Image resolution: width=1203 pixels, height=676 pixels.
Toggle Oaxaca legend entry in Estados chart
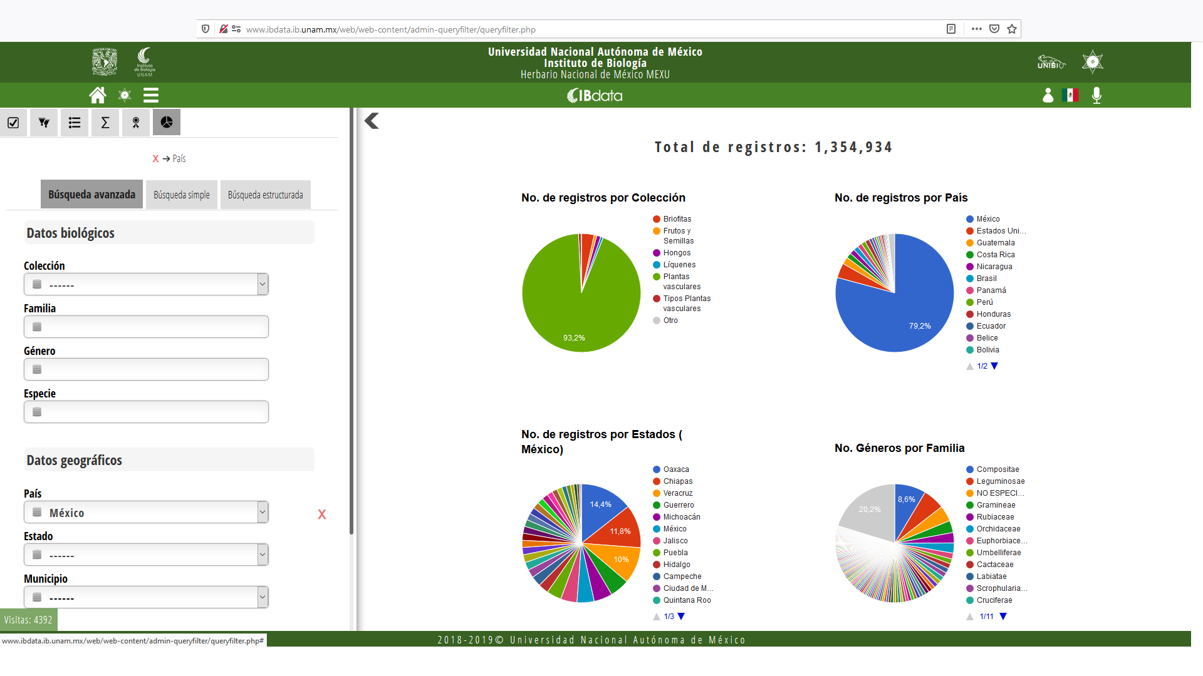(x=675, y=469)
